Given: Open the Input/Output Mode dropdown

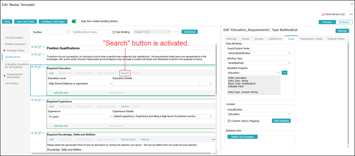Looking at the screenshot, I should pos(259,53).
